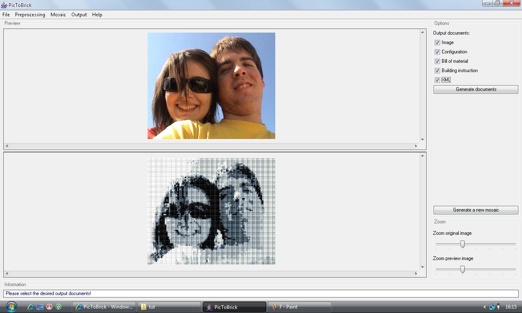
Task: Click right arrow of mosaic pane horizontal scrollbar
Action: point(416,273)
